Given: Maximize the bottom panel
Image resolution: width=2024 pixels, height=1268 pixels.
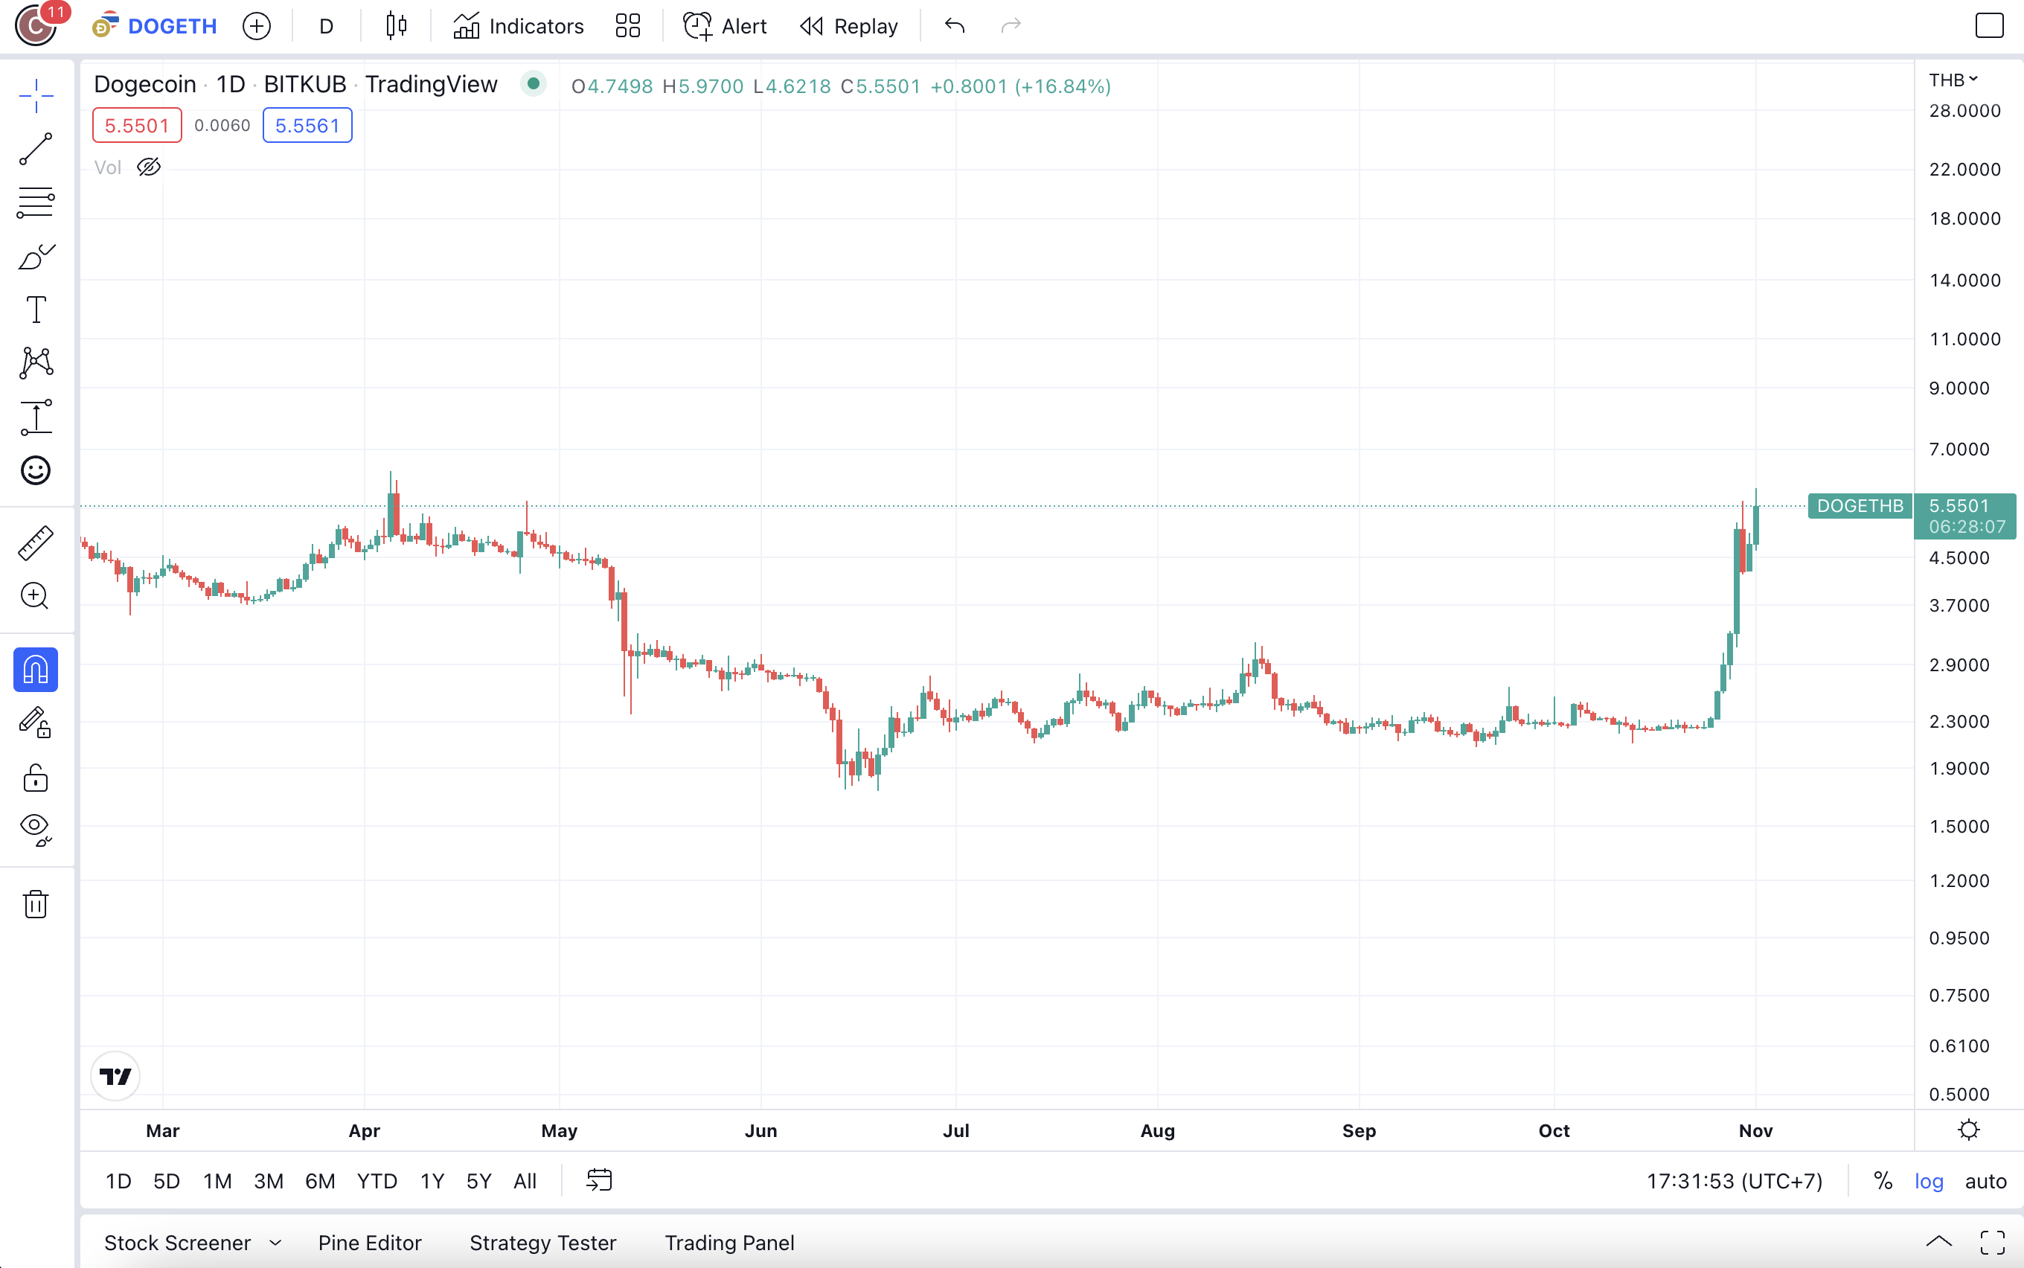Looking at the screenshot, I should point(1993,1242).
